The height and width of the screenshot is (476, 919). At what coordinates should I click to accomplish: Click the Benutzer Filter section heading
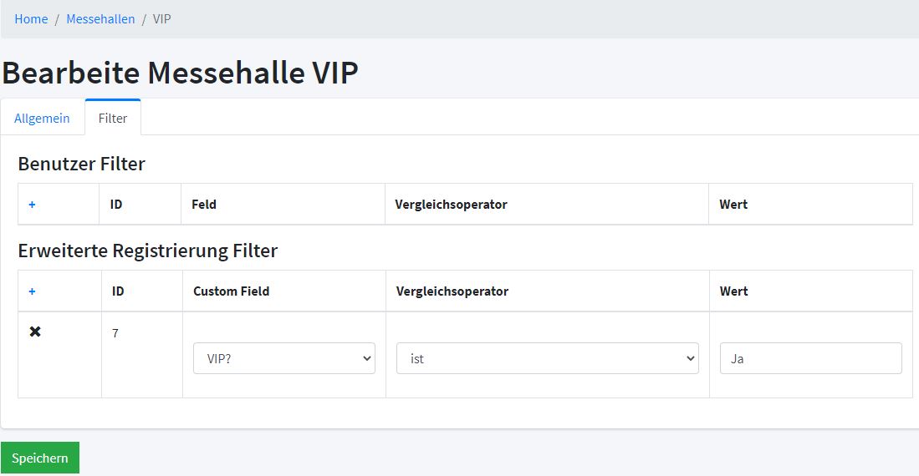pos(81,164)
